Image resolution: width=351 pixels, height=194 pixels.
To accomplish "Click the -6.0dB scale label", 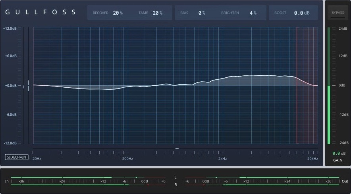I will pyautogui.click(x=11, y=115).
